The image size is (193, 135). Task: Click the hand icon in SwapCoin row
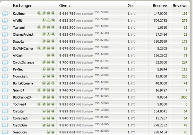[x=53, y=132]
